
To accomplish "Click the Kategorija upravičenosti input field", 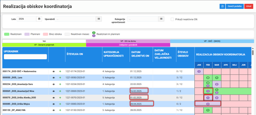I will pyautogui.click(x=143, y=19).
